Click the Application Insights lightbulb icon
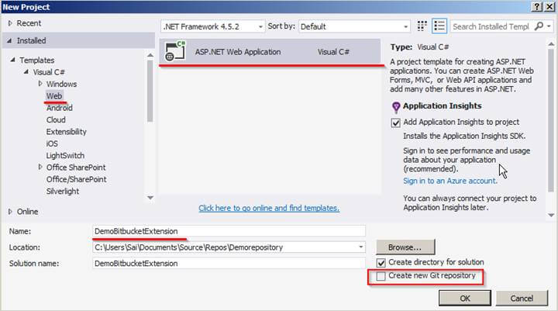 point(396,106)
